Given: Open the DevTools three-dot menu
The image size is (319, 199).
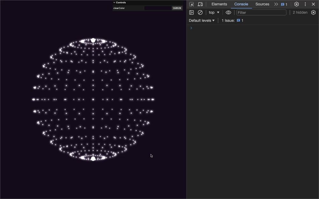Looking at the screenshot, I should pyautogui.click(x=305, y=4).
